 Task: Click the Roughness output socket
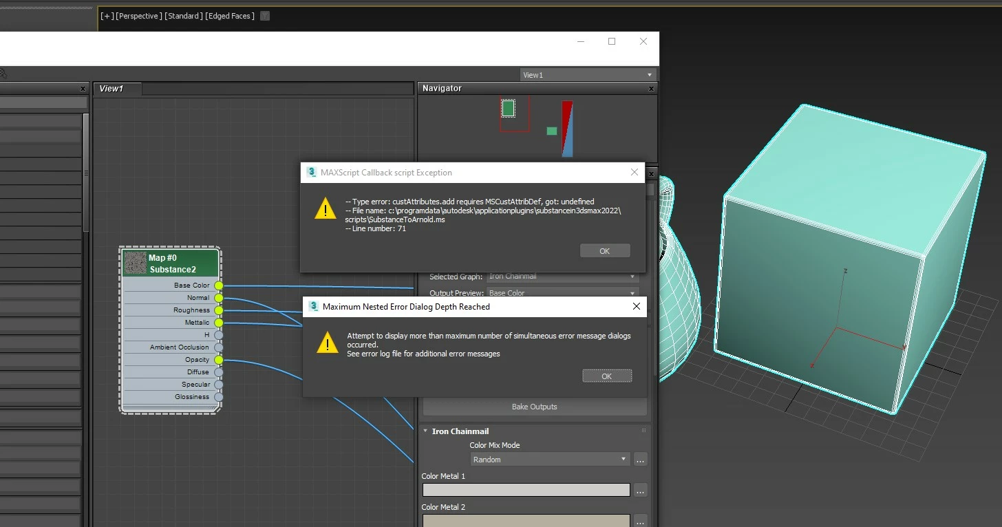point(218,310)
